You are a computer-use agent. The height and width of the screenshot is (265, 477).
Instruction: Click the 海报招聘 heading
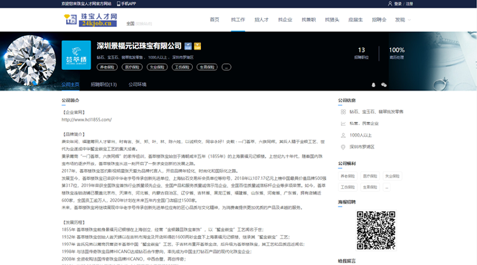click(x=347, y=202)
